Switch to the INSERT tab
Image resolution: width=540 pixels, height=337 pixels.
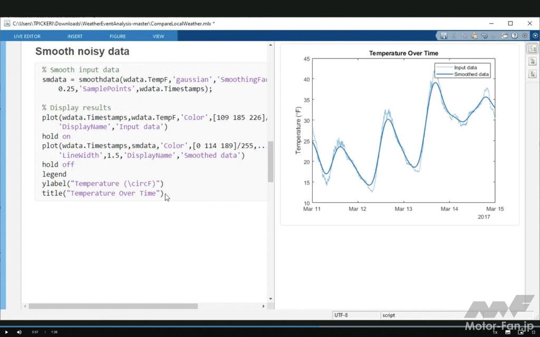coord(75,36)
